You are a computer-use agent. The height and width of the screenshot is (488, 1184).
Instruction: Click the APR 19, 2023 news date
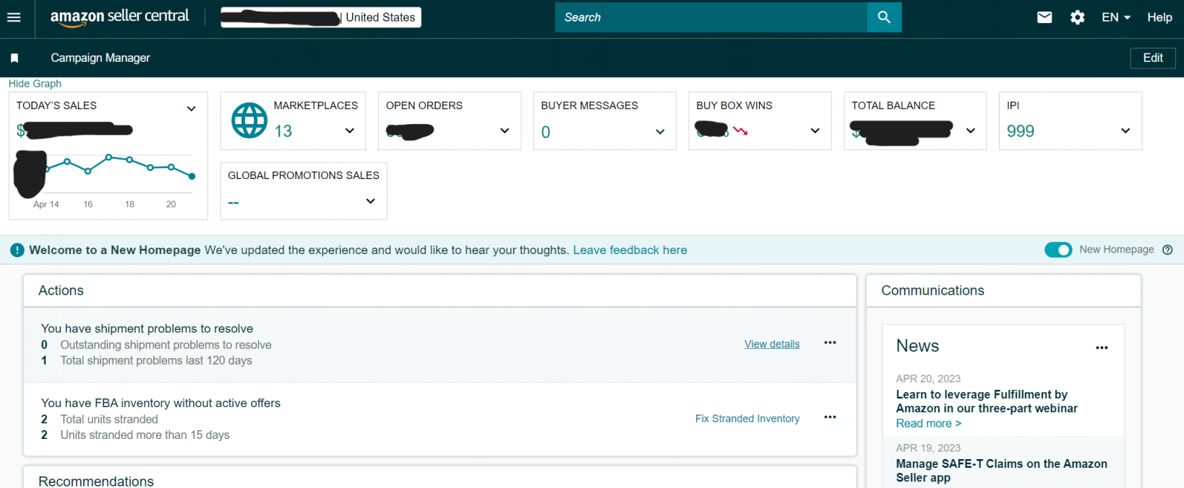(x=928, y=448)
